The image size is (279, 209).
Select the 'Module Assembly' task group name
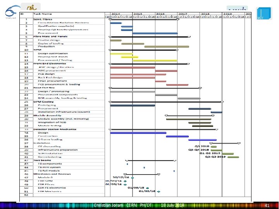pos(47,115)
